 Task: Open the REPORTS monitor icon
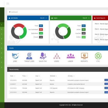coord(84,56)
